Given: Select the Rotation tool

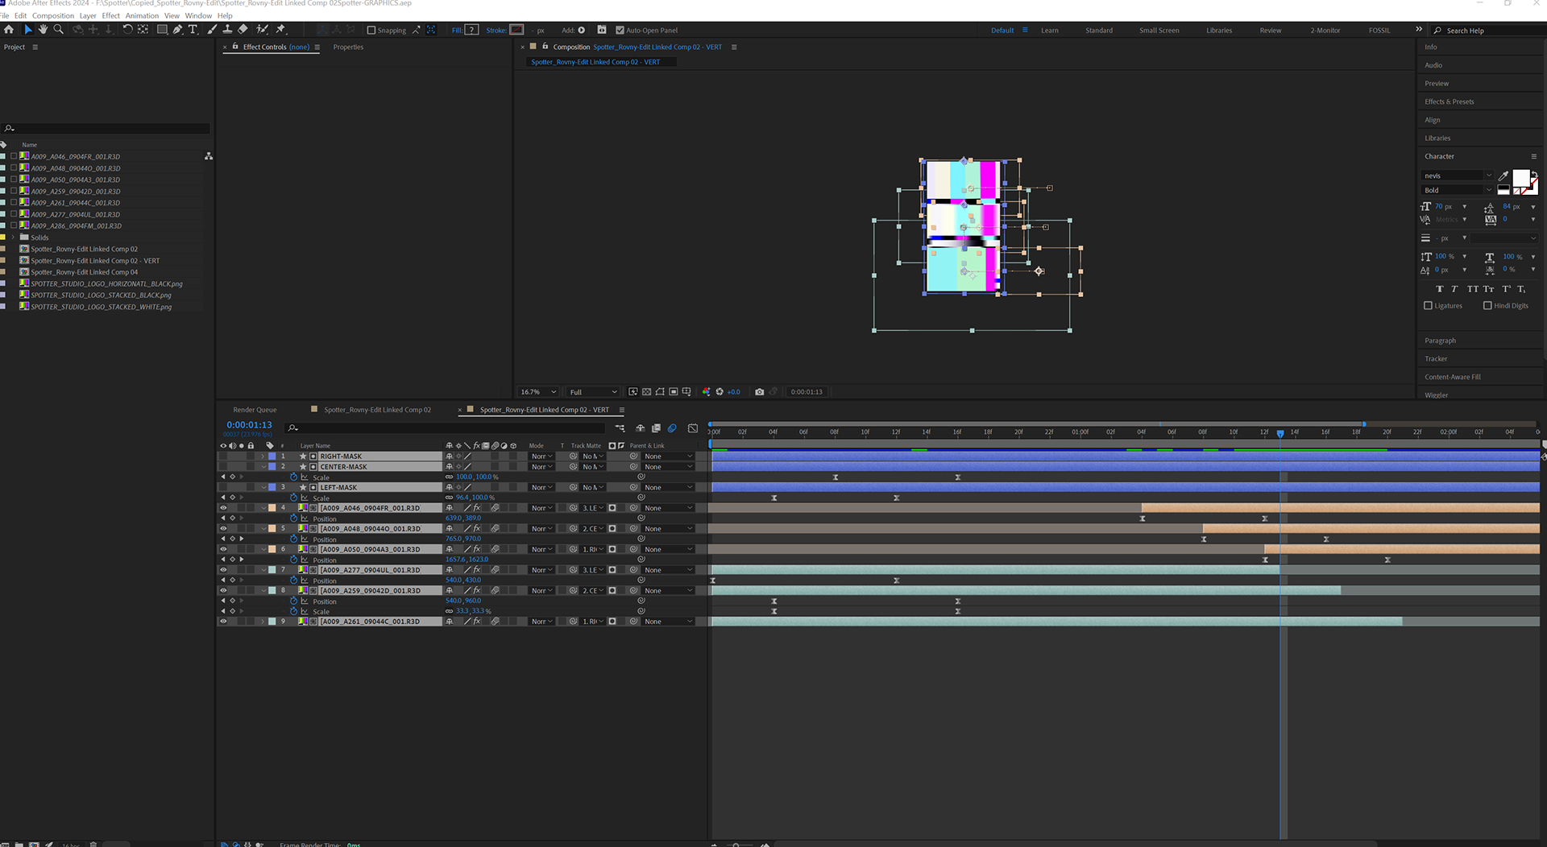Looking at the screenshot, I should pyautogui.click(x=127, y=30).
